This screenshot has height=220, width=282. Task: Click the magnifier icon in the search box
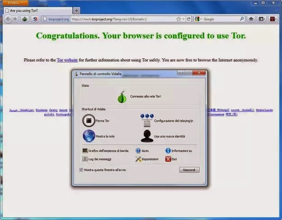[x=242, y=19]
